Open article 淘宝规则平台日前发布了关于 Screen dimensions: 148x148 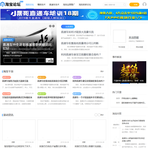[x=18, y=146]
